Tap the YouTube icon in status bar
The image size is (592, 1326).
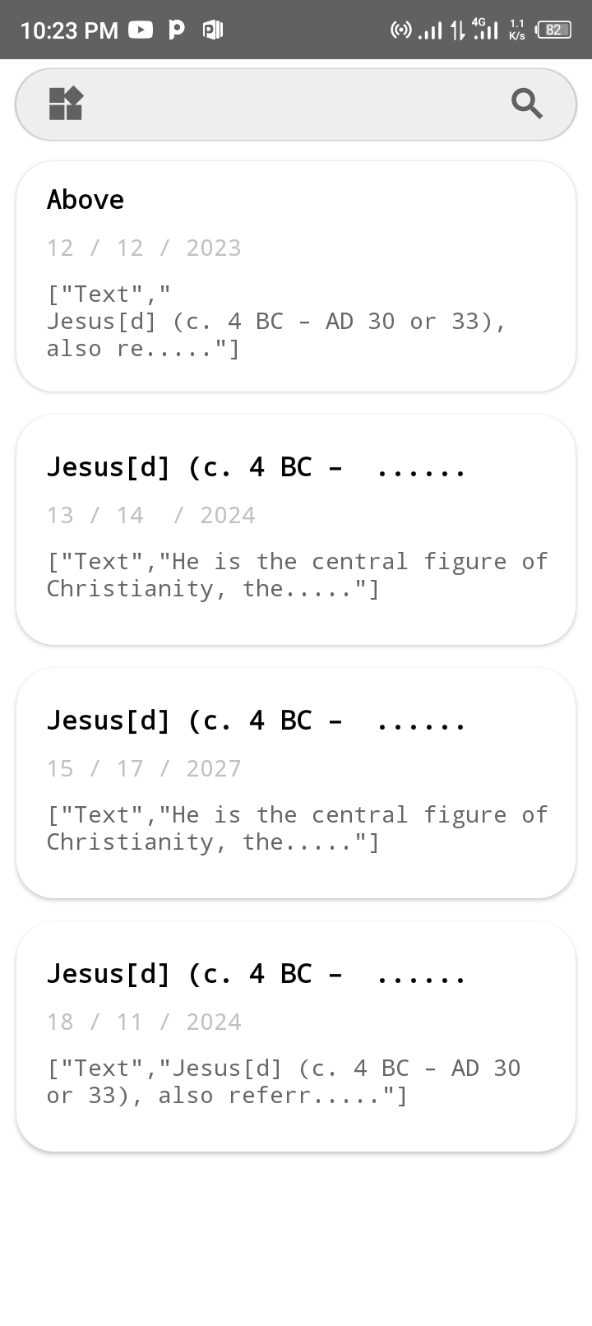[141, 30]
